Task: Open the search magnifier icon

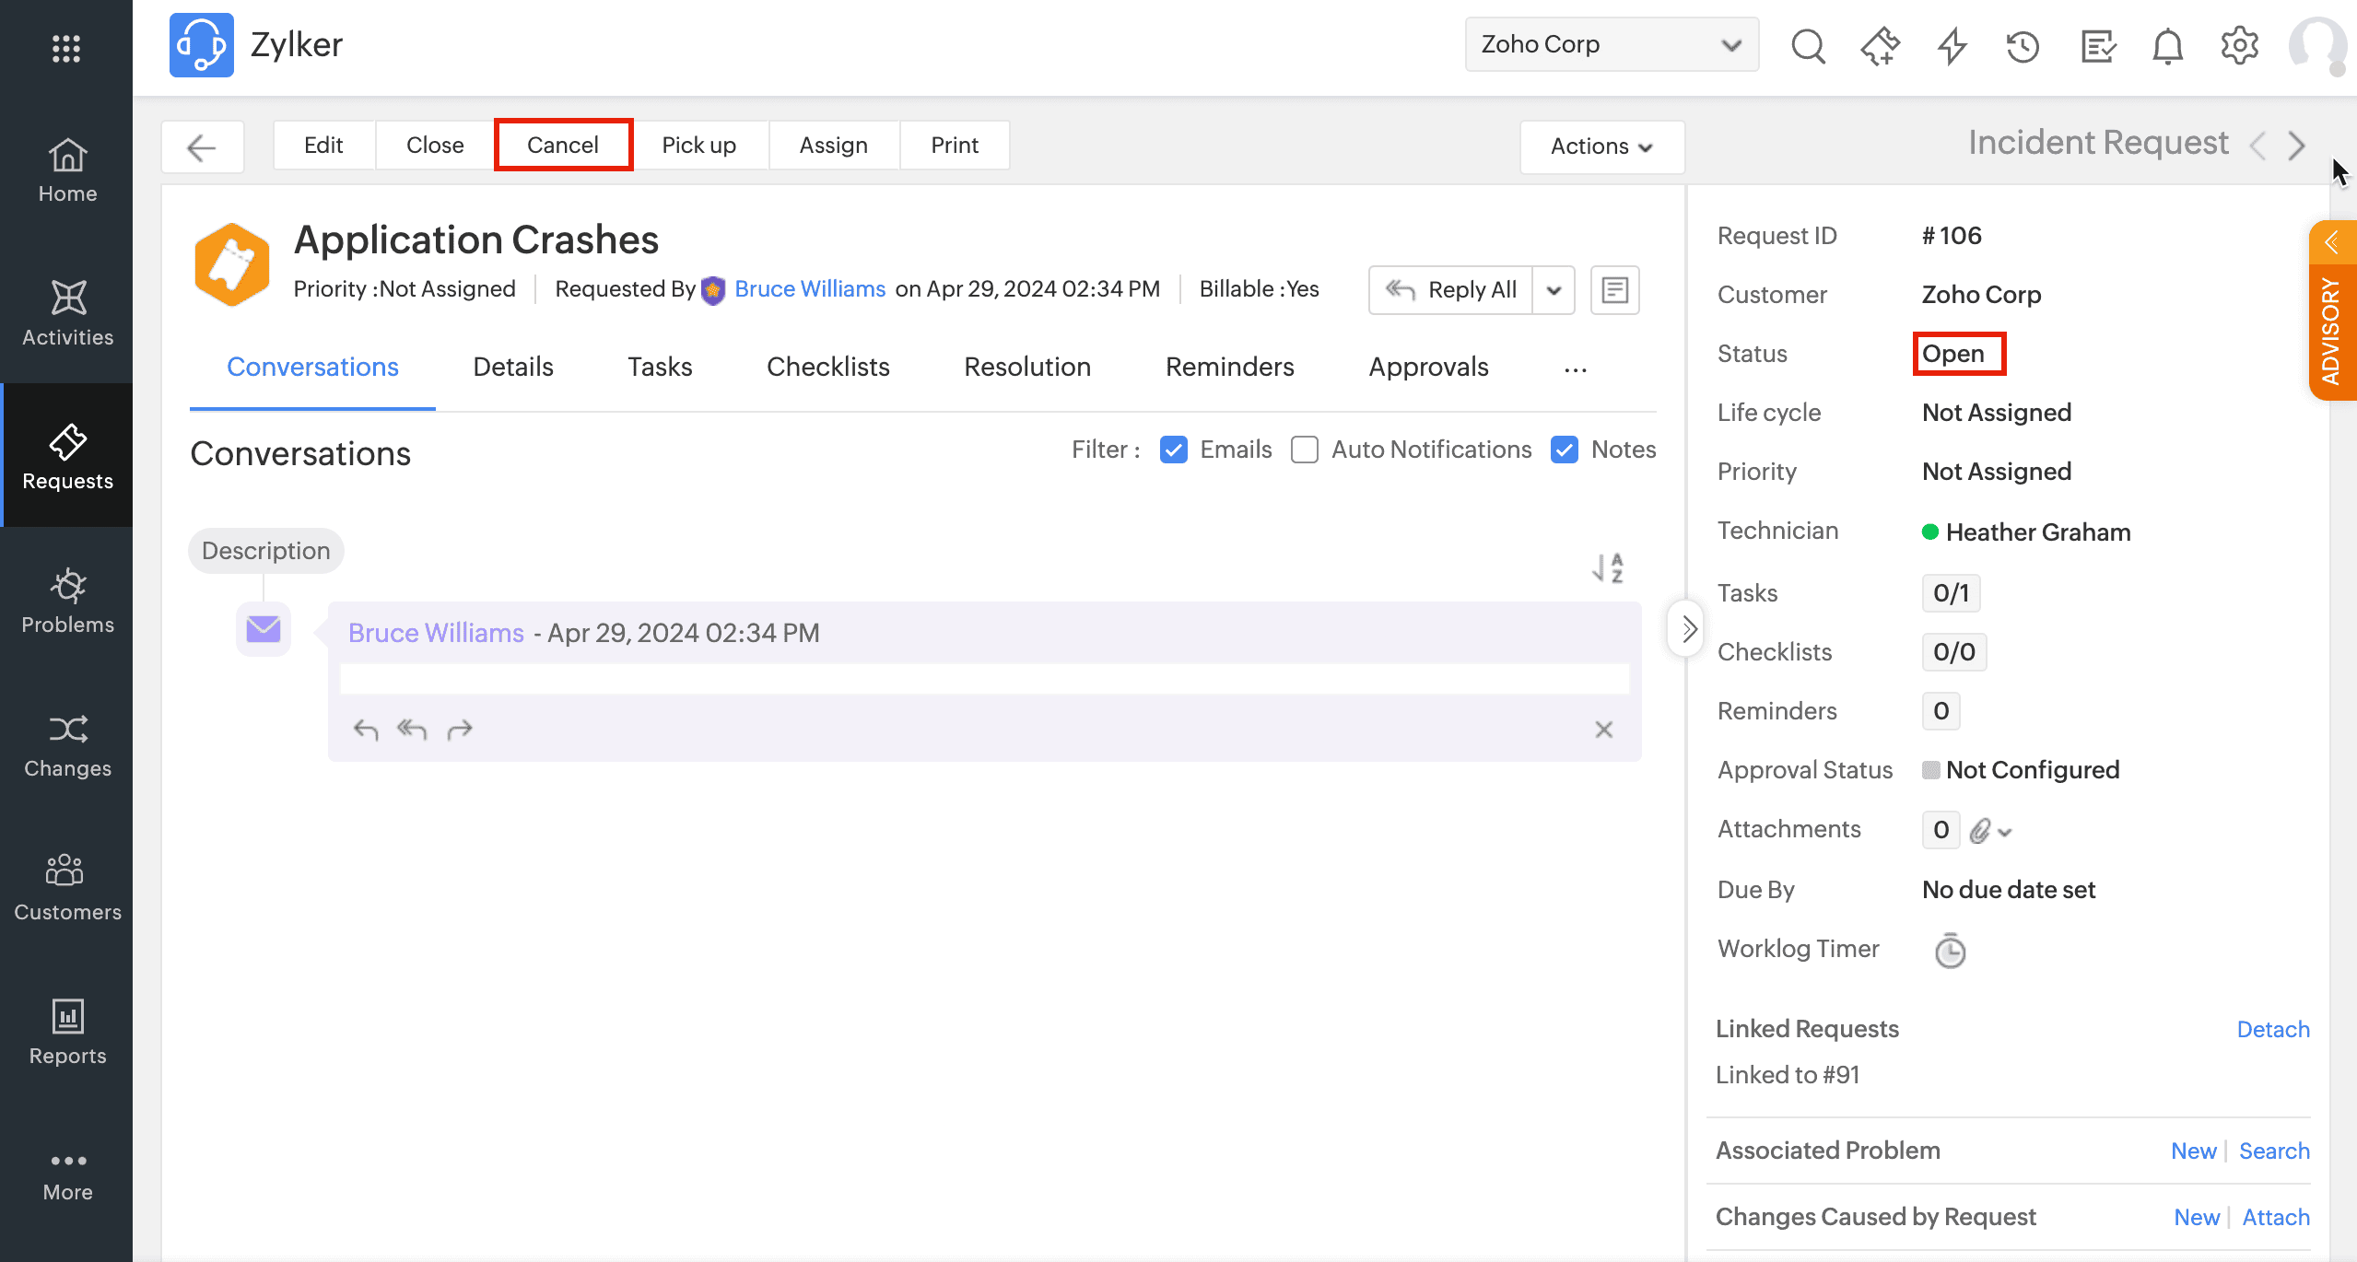Action: [x=1808, y=45]
